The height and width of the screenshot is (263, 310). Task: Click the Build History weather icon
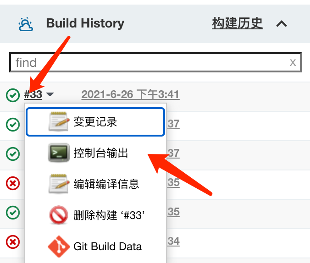point(26,24)
